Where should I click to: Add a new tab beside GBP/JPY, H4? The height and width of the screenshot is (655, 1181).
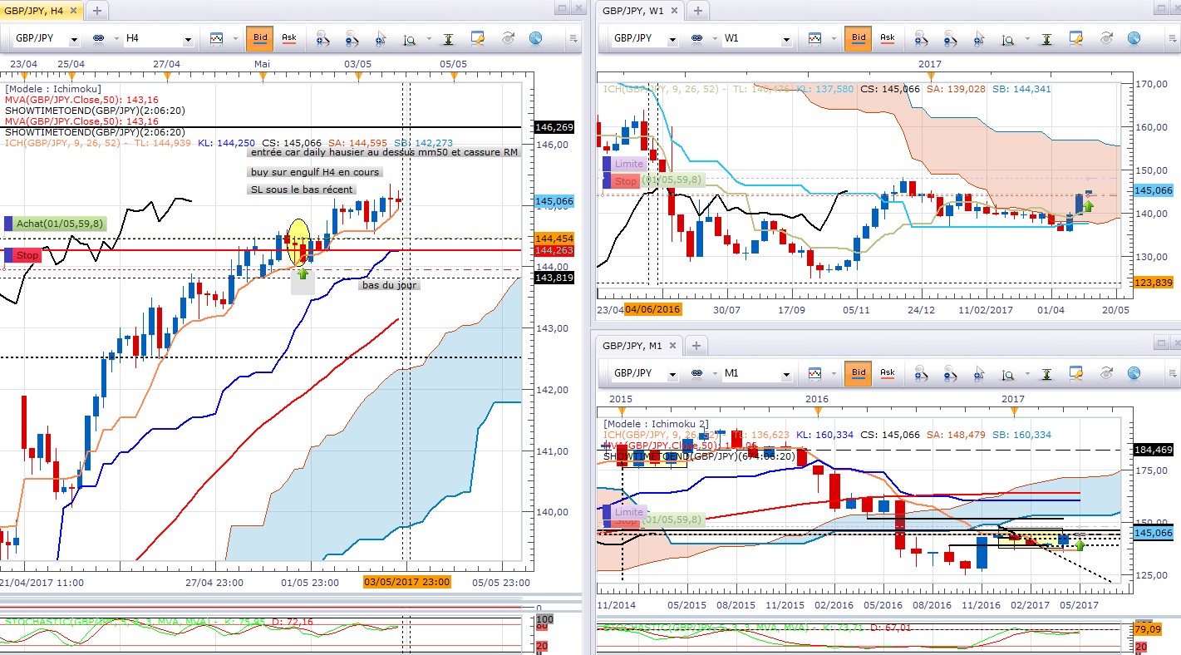[x=97, y=11]
